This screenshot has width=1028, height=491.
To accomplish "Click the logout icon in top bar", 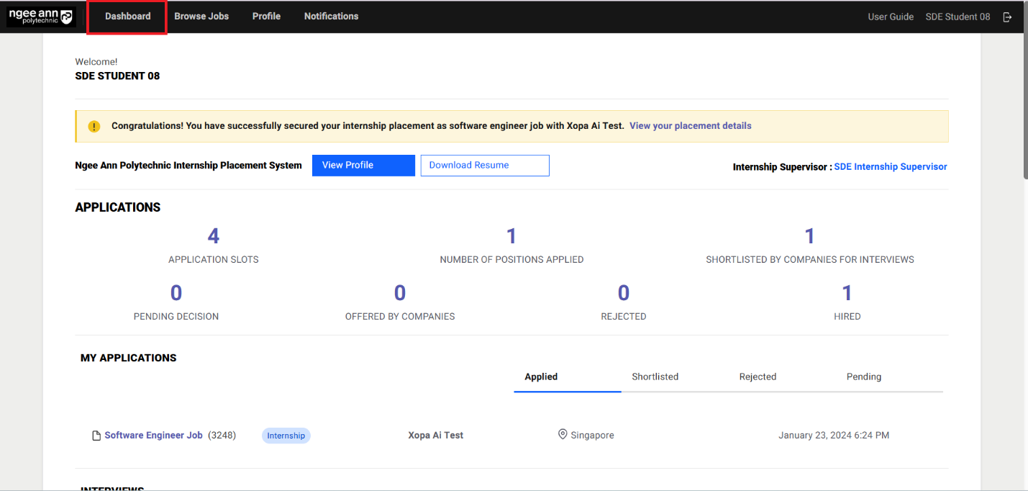I will pos(1007,17).
